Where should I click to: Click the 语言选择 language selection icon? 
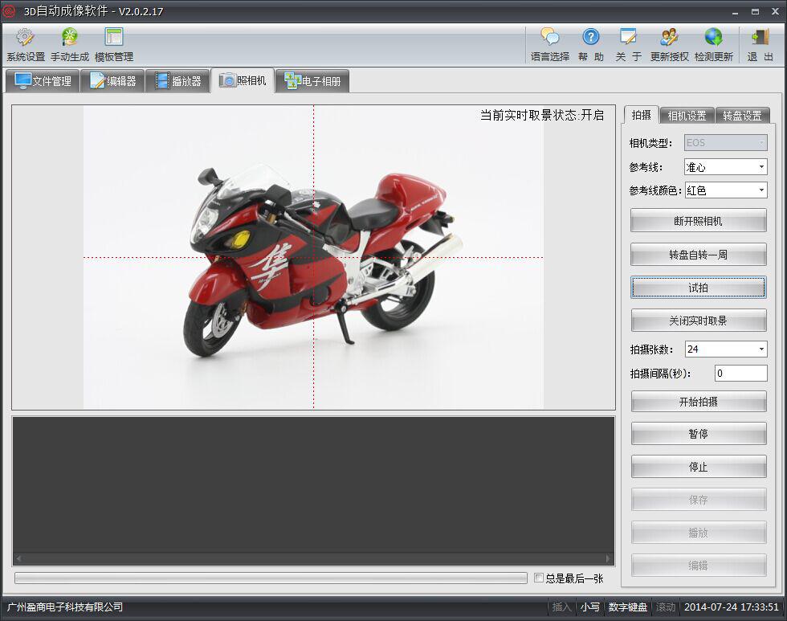point(551,43)
